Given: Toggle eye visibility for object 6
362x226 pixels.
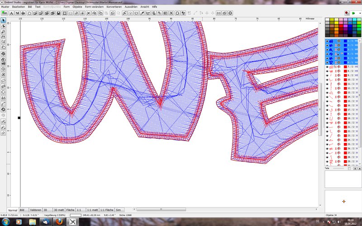Looking at the screenshot, I should click(327, 62).
